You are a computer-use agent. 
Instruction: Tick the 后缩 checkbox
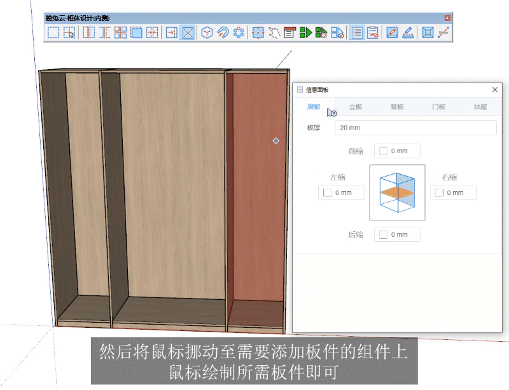[383, 234]
